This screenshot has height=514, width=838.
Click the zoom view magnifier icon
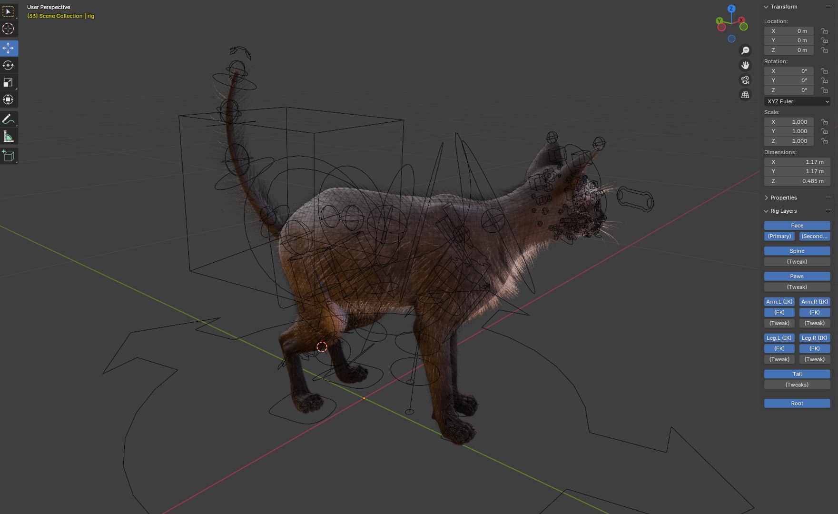(745, 50)
